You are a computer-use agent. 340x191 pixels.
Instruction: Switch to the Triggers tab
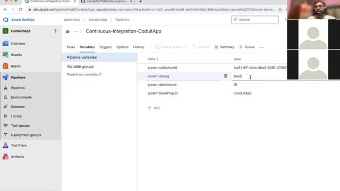pos(105,47)
